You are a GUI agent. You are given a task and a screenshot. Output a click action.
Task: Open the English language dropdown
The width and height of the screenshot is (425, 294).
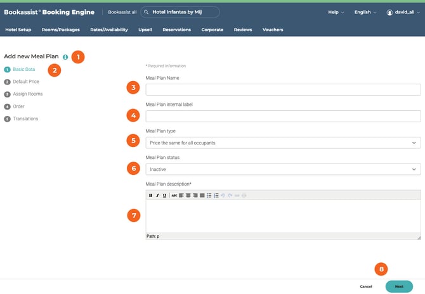point(365,12)
